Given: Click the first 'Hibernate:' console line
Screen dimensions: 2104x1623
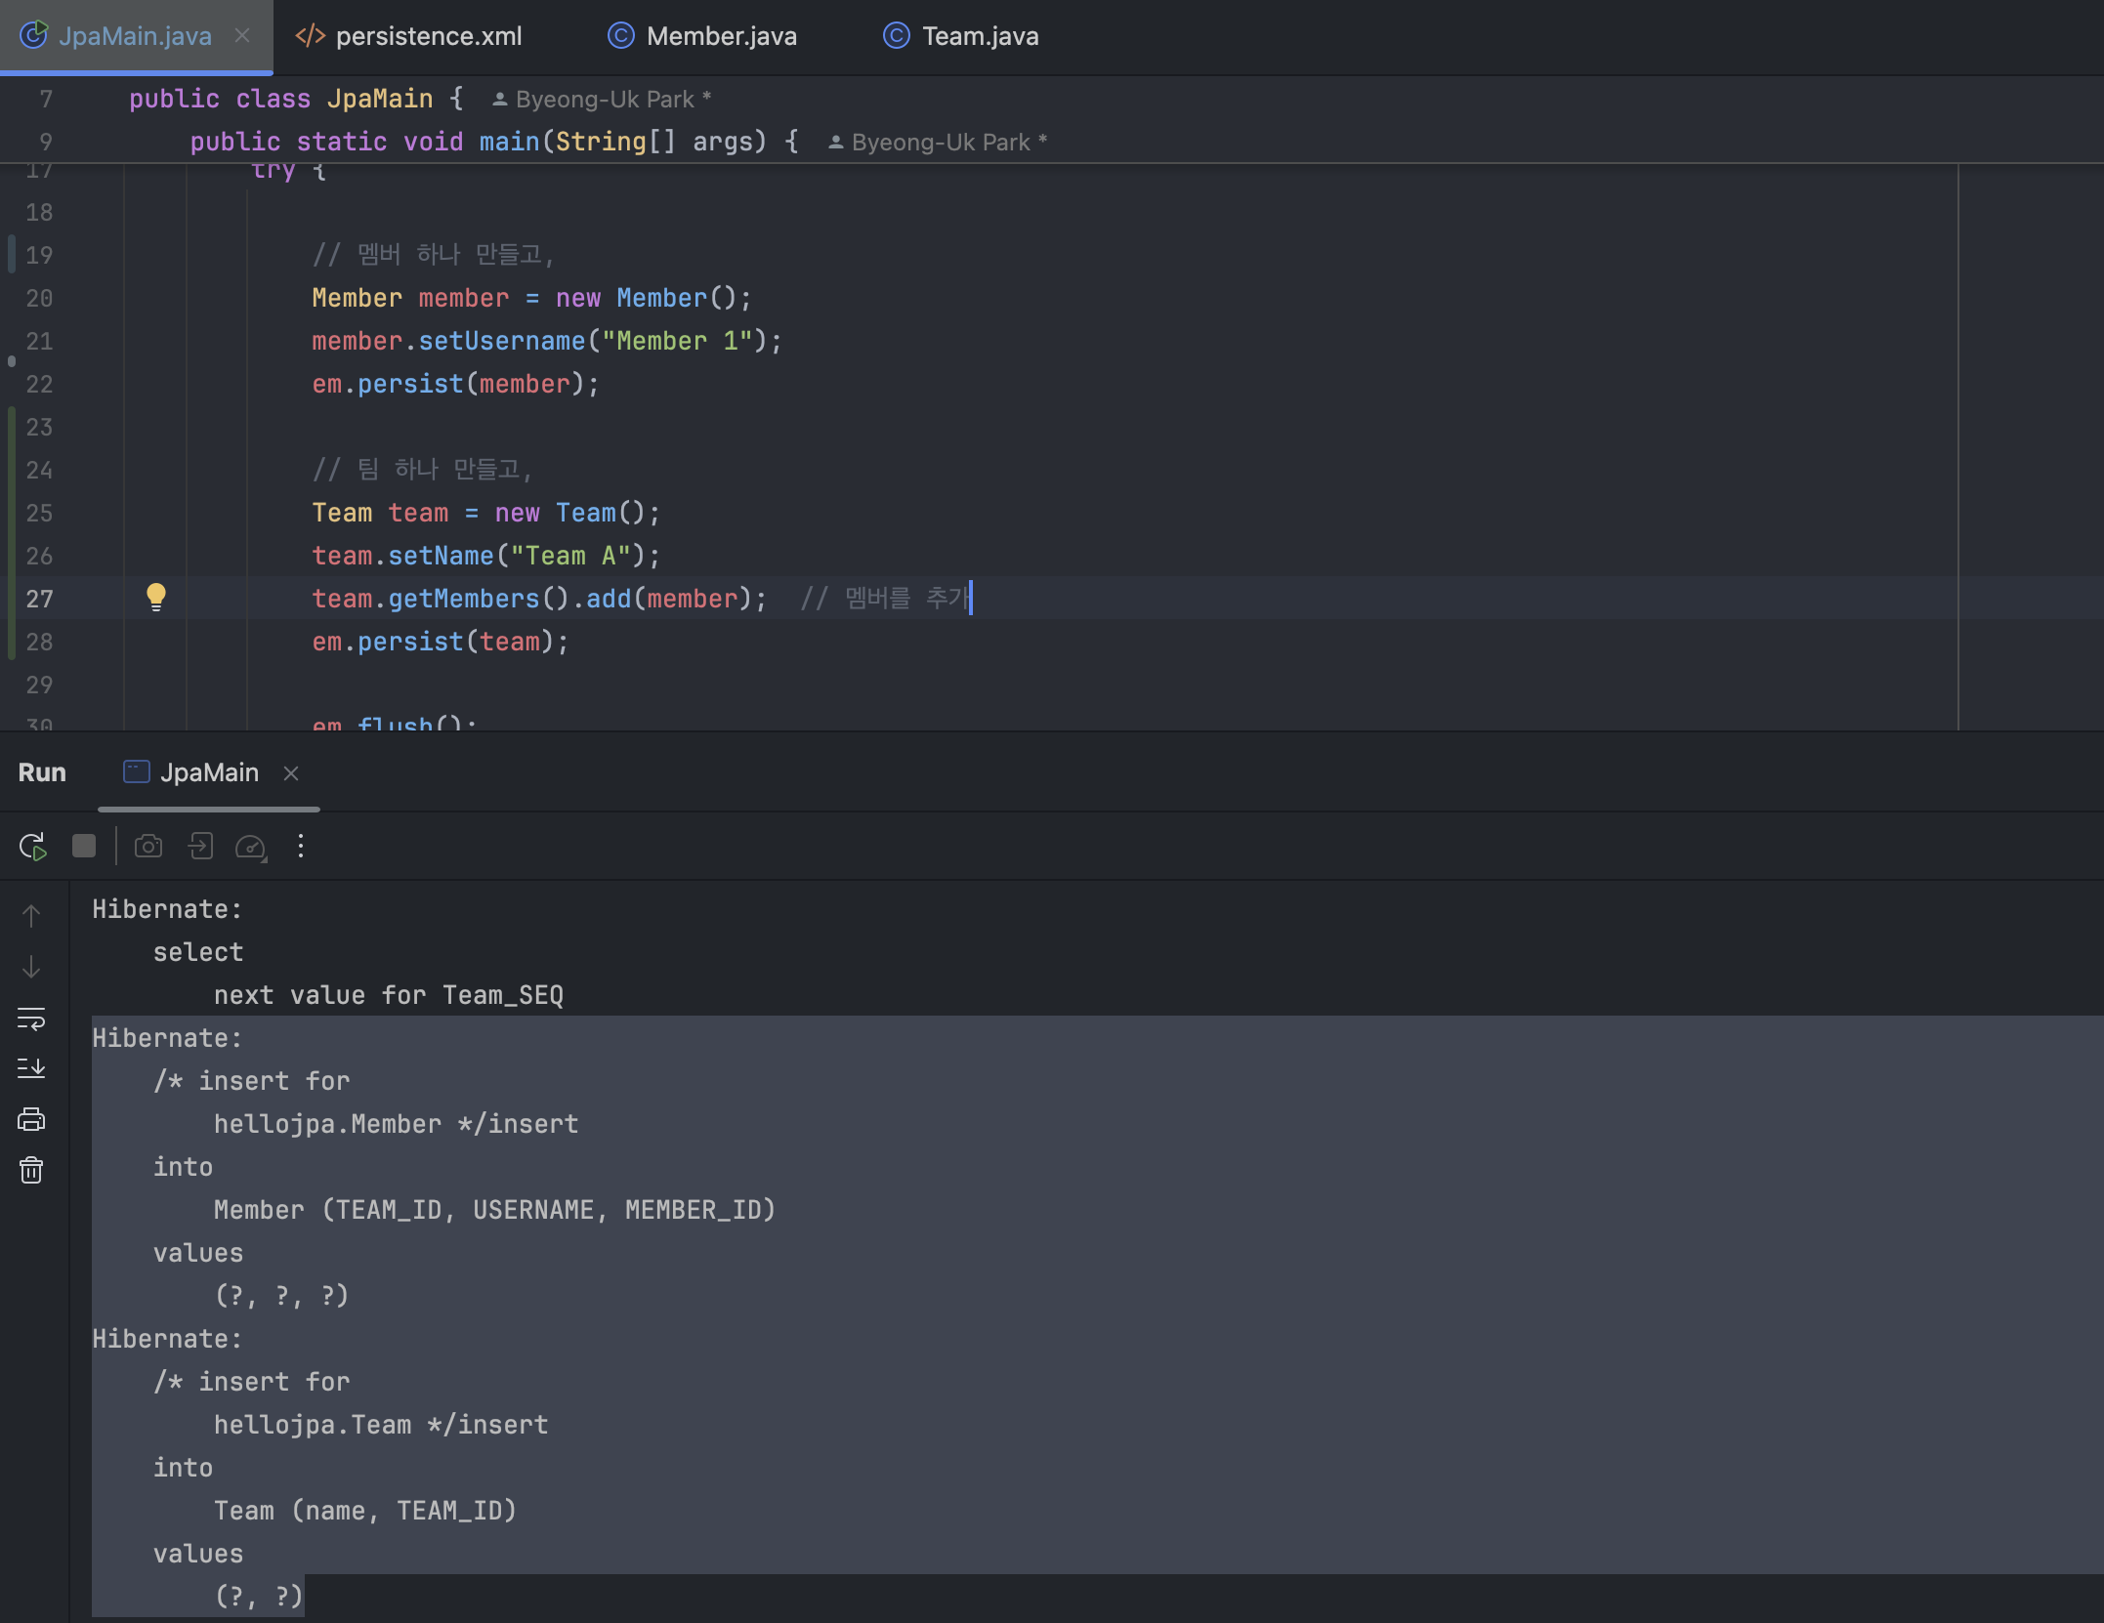Looking at the screenshot, I should (x=167, y=909).
